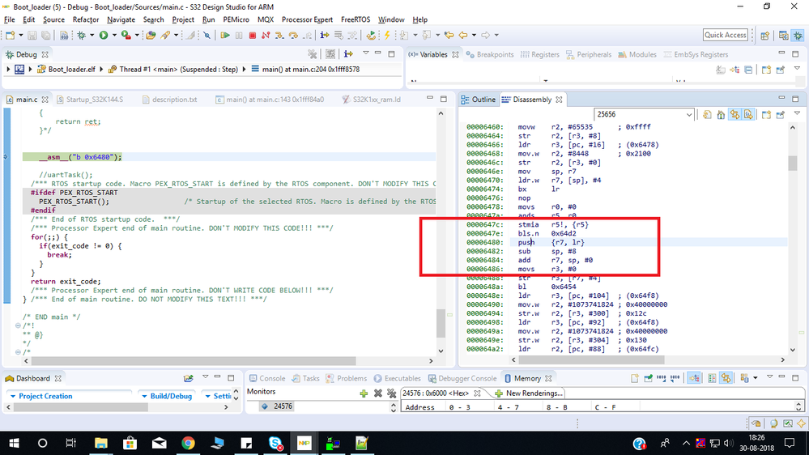809x455 pixels.
Task: Click the Resume debug icon in toolbar
Action: pyautogui.click(x=225, y=35)
